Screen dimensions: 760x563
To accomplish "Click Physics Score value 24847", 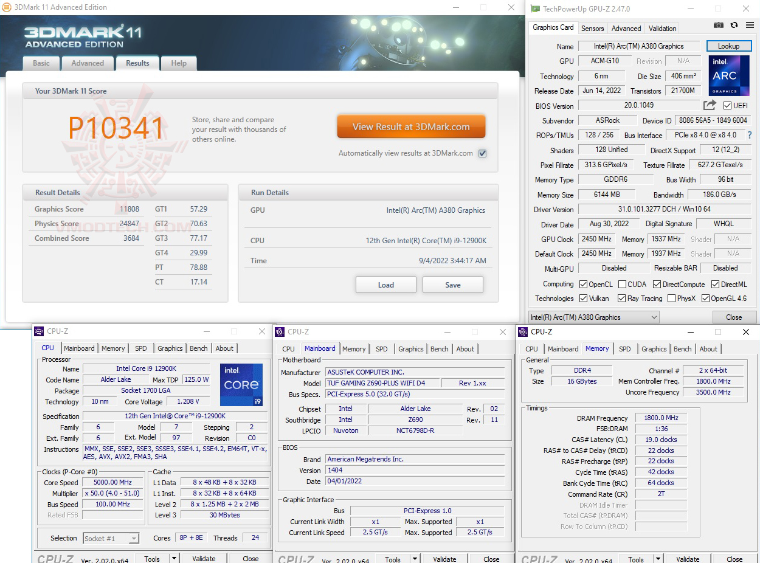I will [130, 224].
